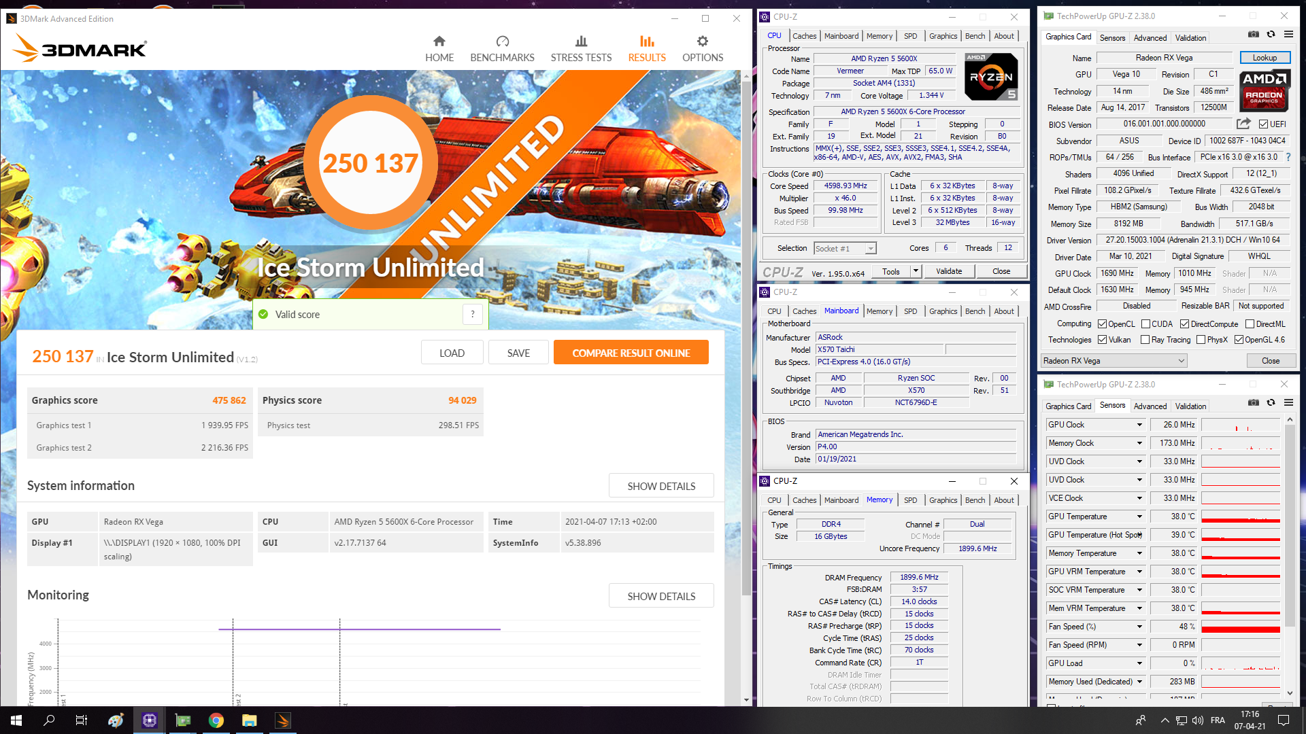Image resolution: width=1306 pixels, height=734 pixels.
Task: Go to STRESS TESTS in 3DMark
Action: (581, 49)
